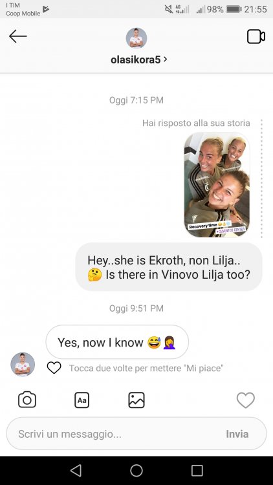
Task: Tap the back arrow icon
Action: [18, 36]
